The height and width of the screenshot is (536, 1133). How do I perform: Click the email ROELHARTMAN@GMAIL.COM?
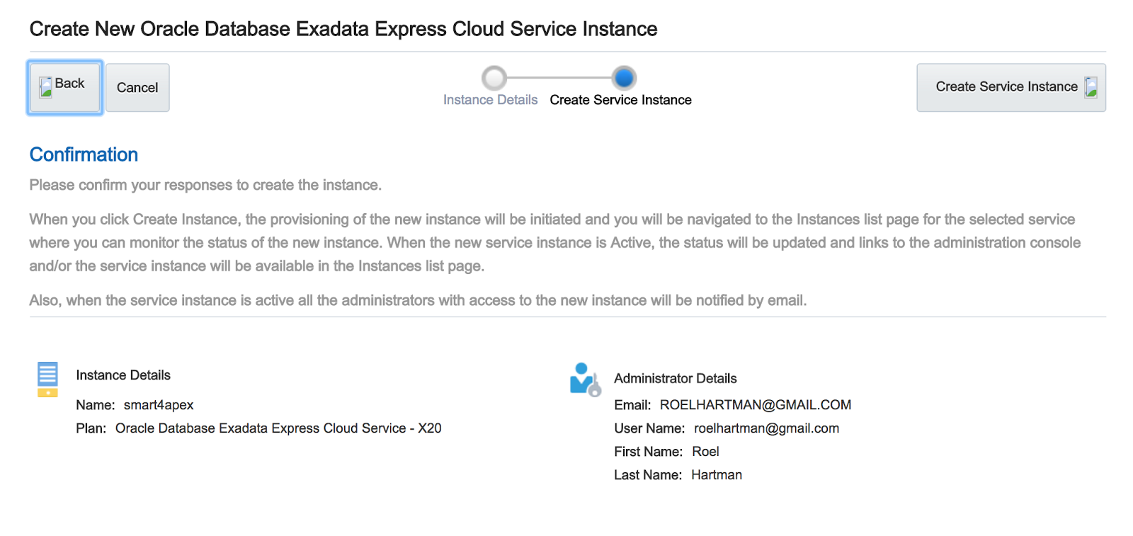point(756,405)
